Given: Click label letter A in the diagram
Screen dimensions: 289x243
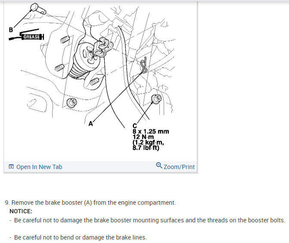Looking at the screenshot, I should click(x=91, y=123).
